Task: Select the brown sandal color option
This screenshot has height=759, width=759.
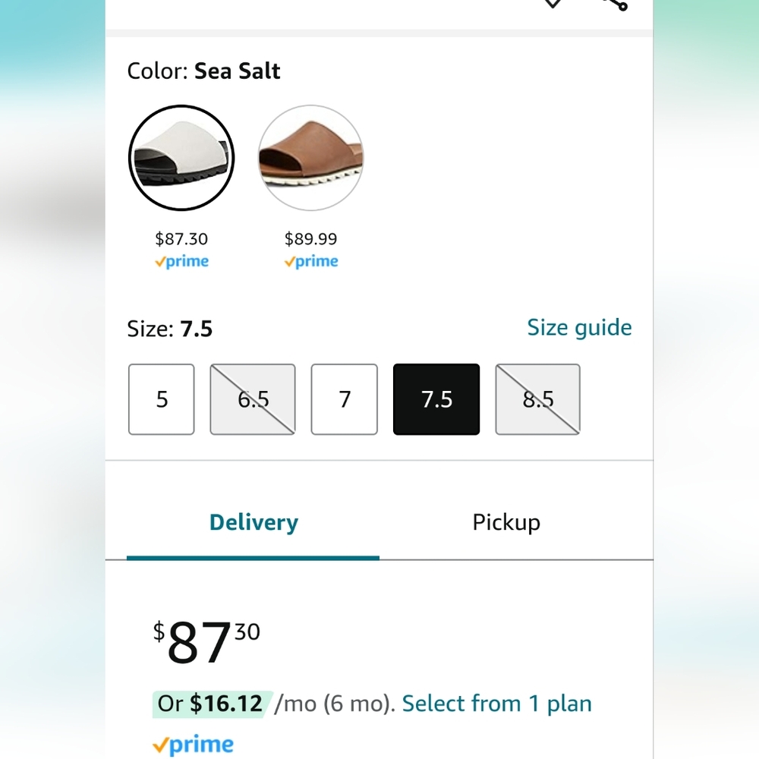Action: (310, 158)
